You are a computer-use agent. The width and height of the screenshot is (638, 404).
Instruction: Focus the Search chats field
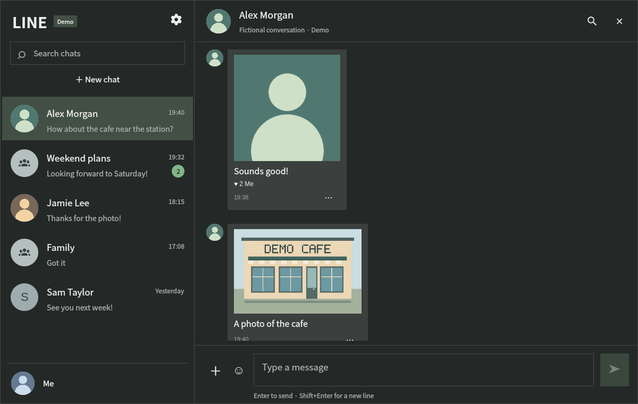point(98,53)
